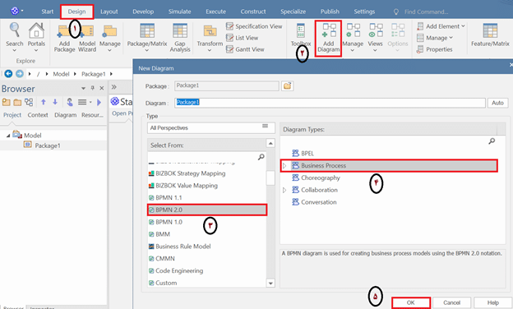Confirm the new diagram with OK
The width and height of the screenshot is (513, 309).
(410, 302)
